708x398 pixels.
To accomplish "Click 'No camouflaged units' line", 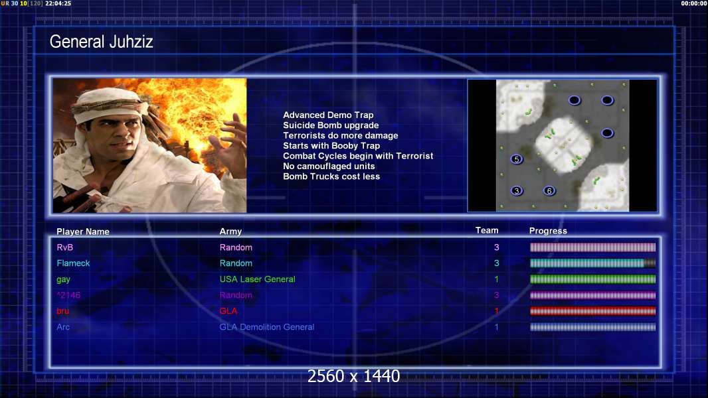I will [x=329, y=166].
